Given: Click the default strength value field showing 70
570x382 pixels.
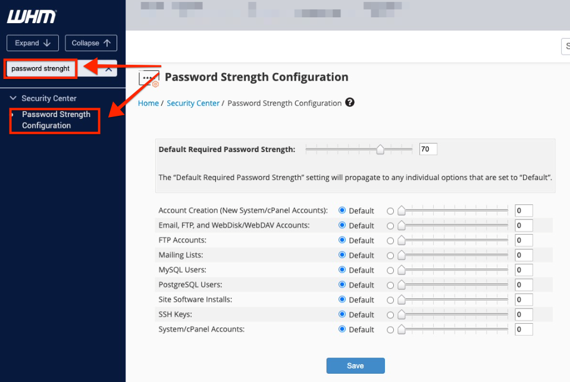Looking at the screenshot, I should [x=428, y=149].
